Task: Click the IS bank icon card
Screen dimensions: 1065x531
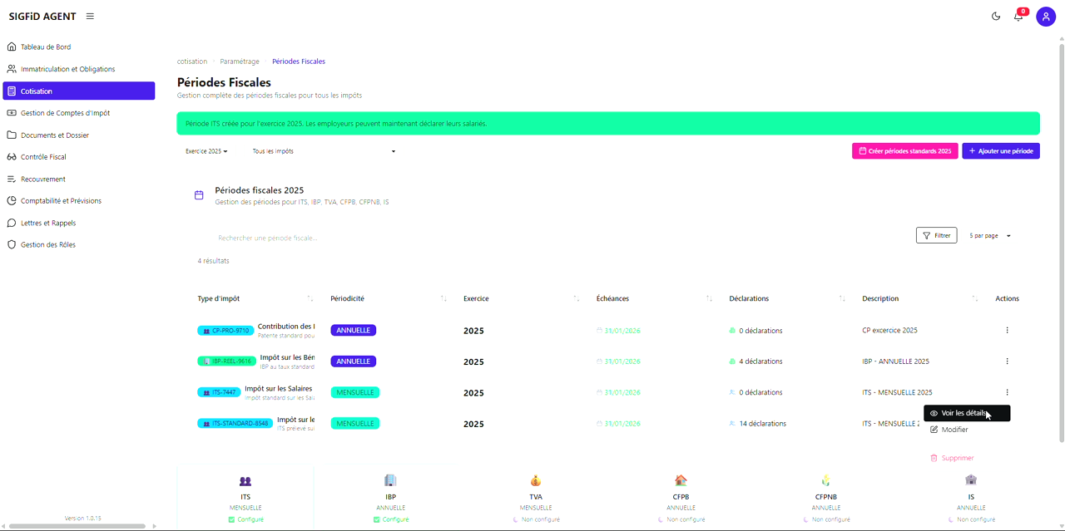Action: click(x=970, y=480)
